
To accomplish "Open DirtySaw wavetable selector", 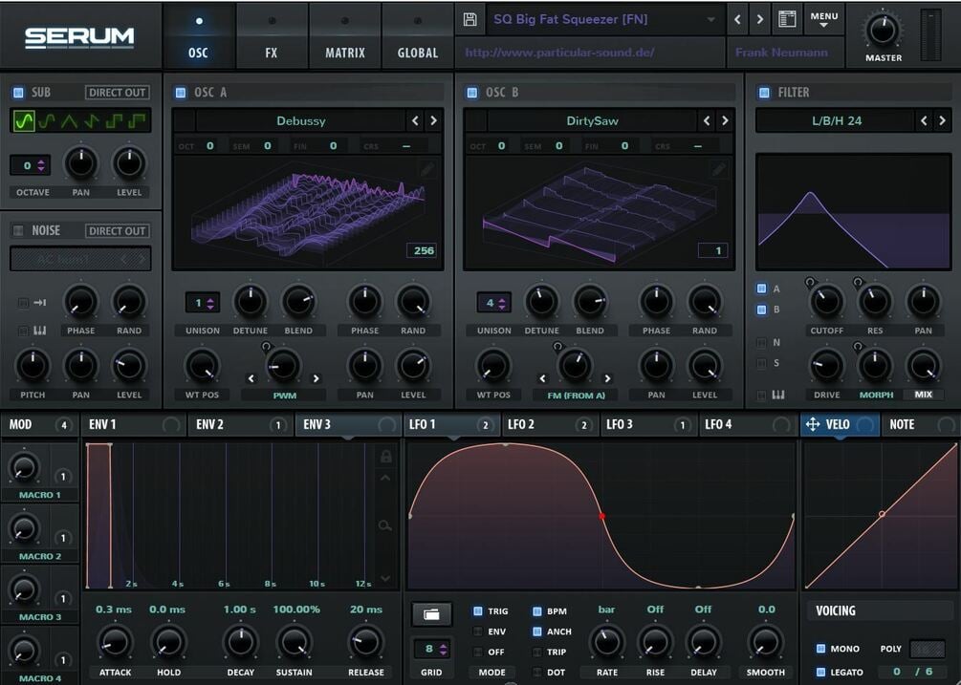I will pyautogui.click(x=593, y=120).
